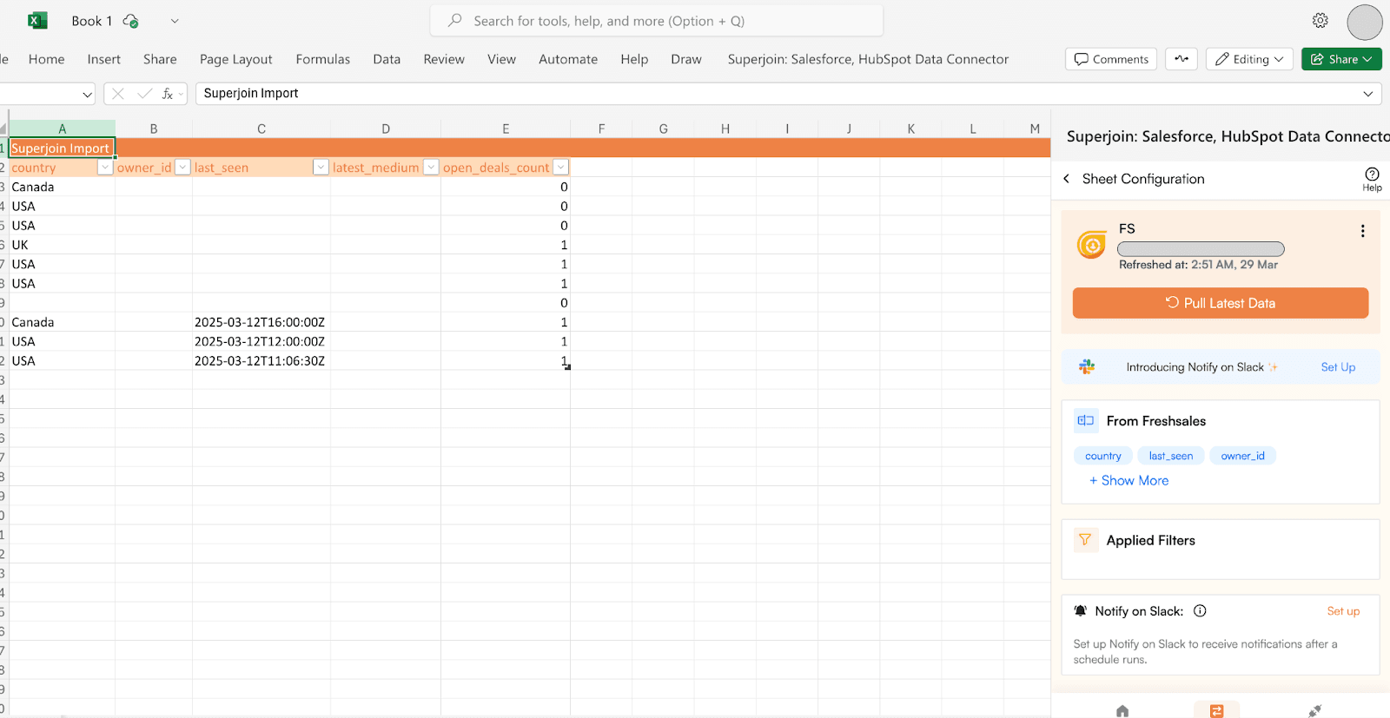
Task: Open the country column filter dropdown
Action: click(105, 168)
